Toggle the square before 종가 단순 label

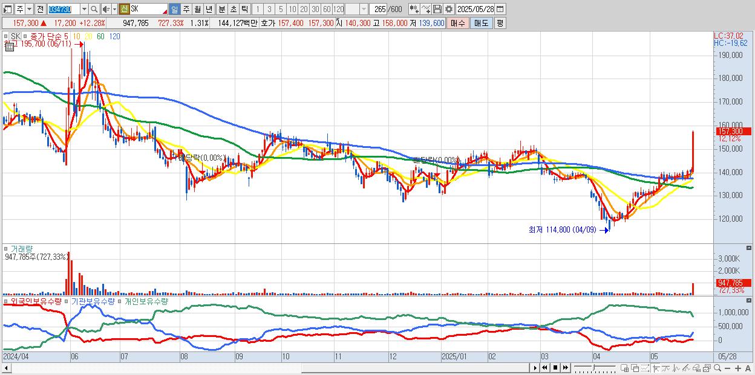25,36
